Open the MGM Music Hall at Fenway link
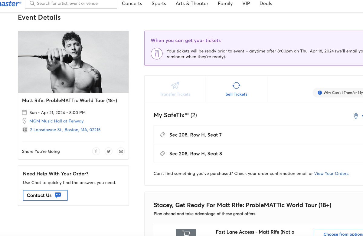 point(57,121)
